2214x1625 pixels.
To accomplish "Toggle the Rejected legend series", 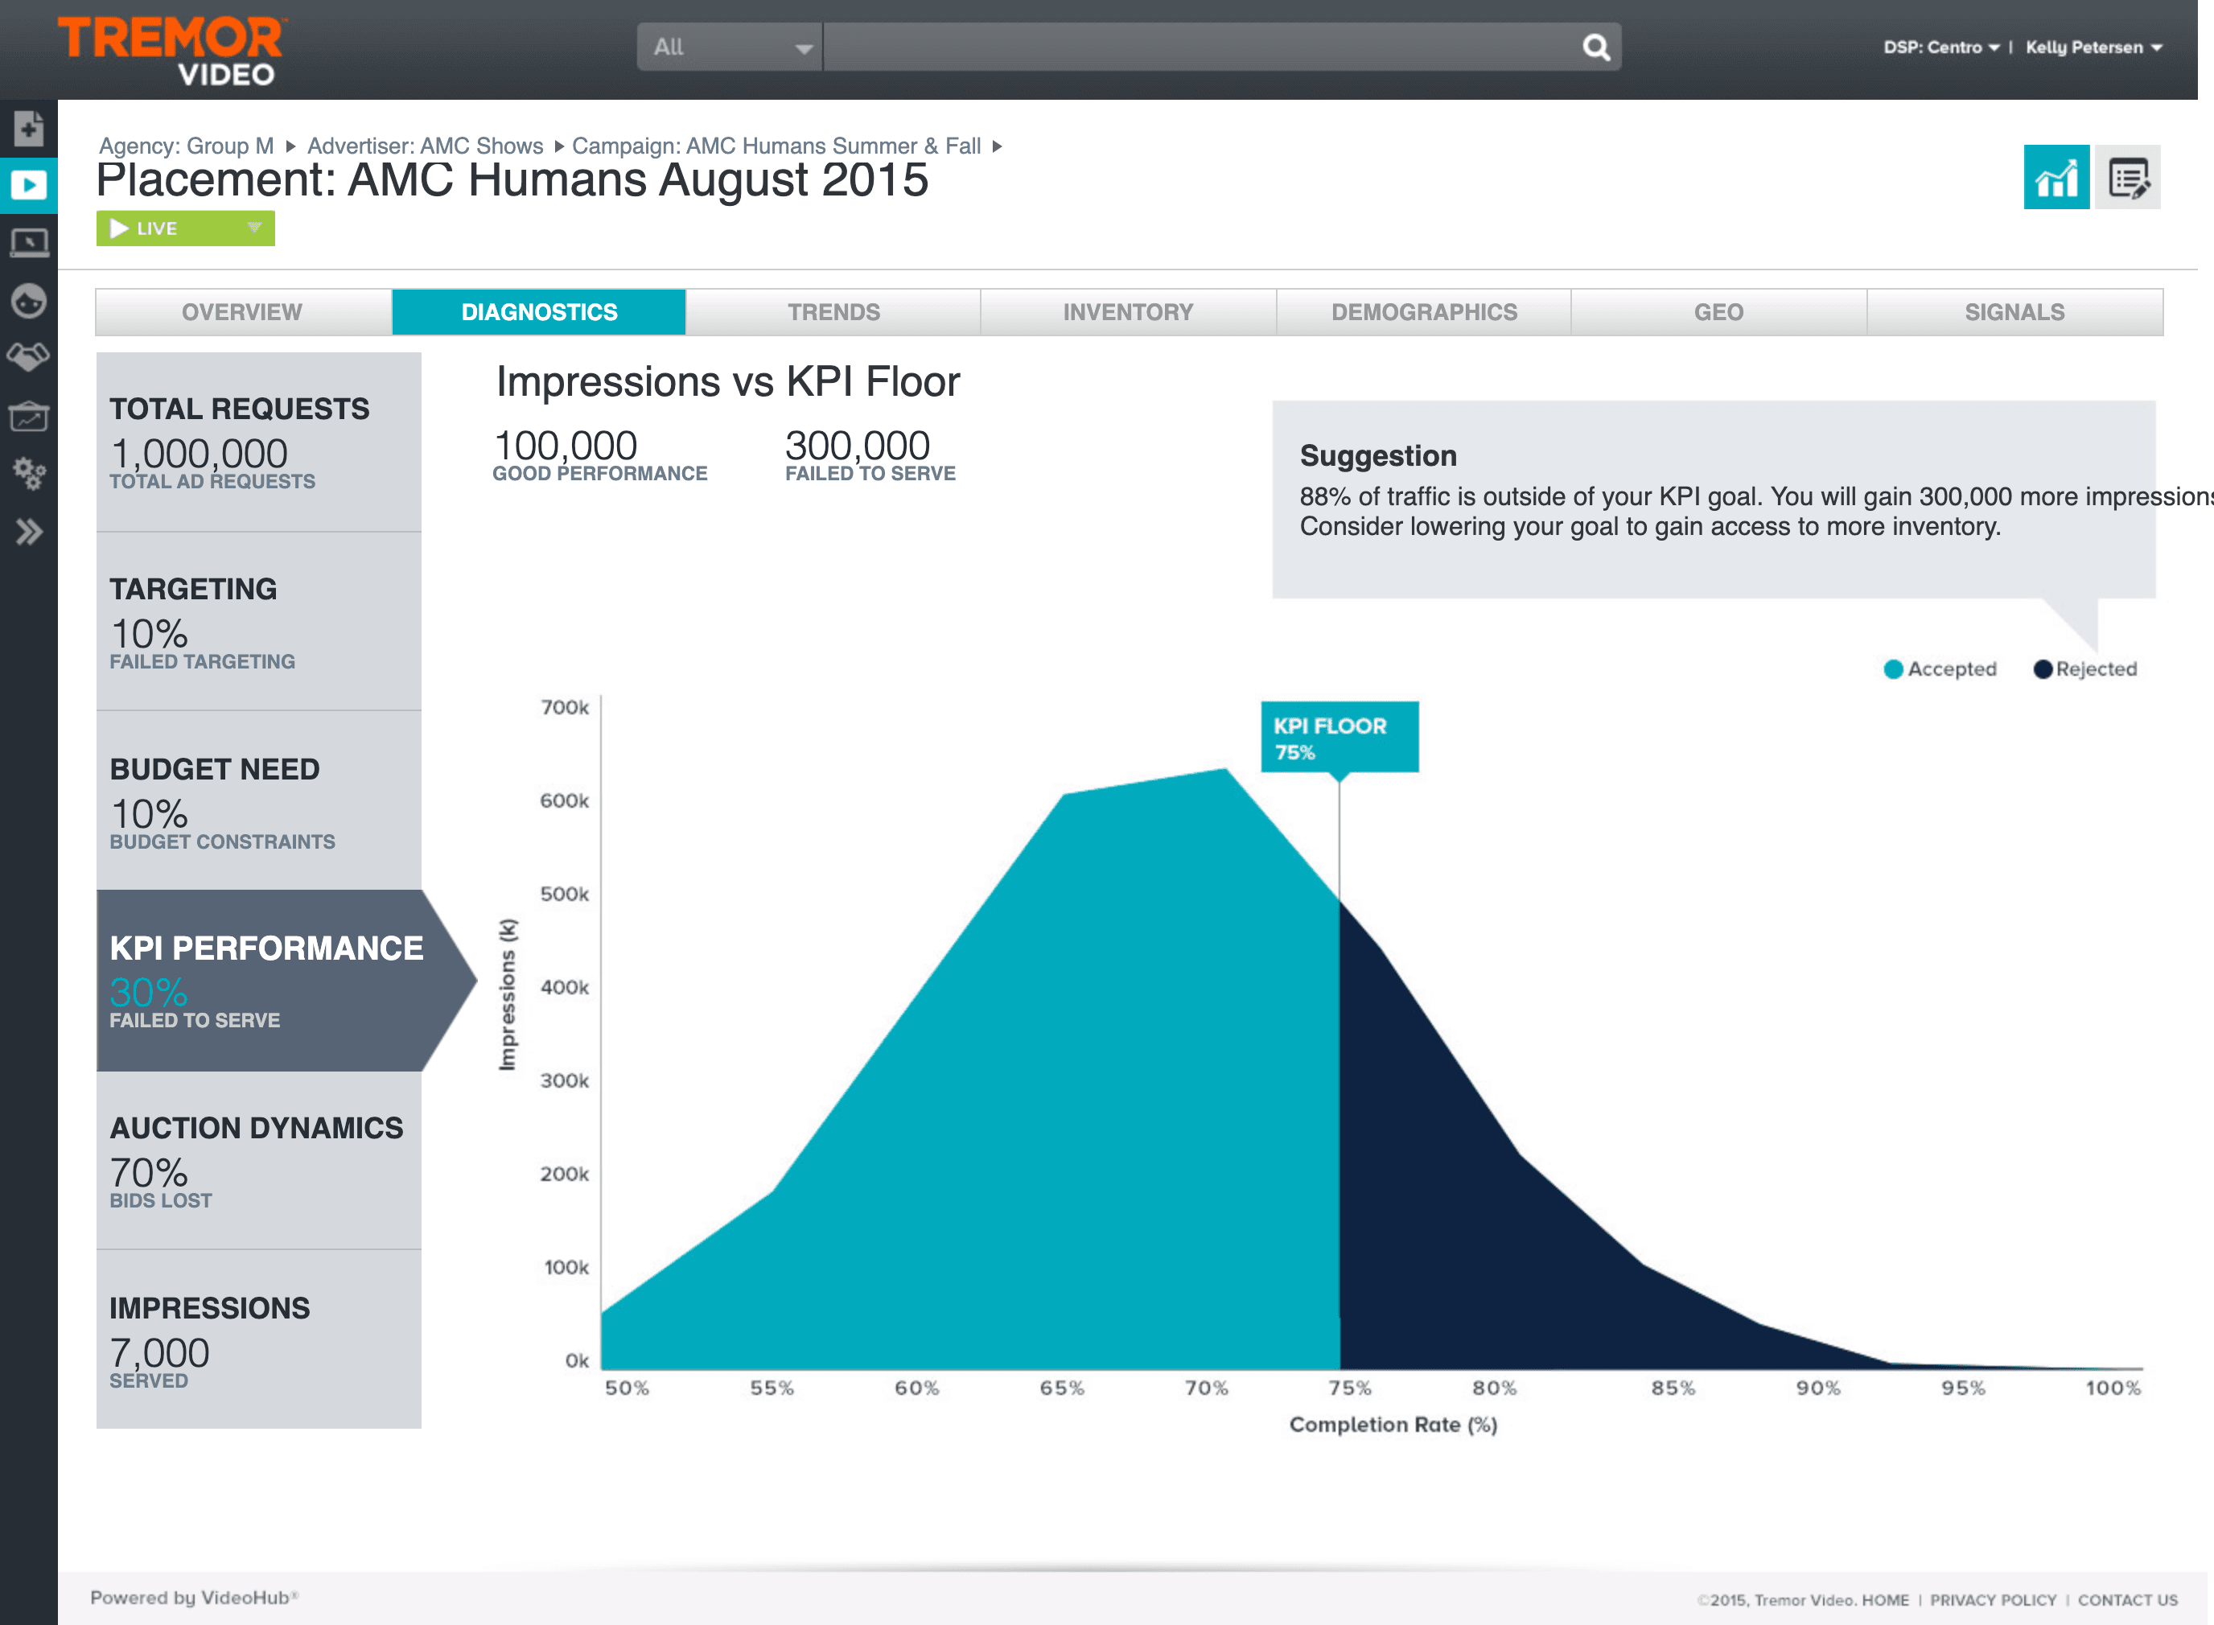I will 2085,669.
